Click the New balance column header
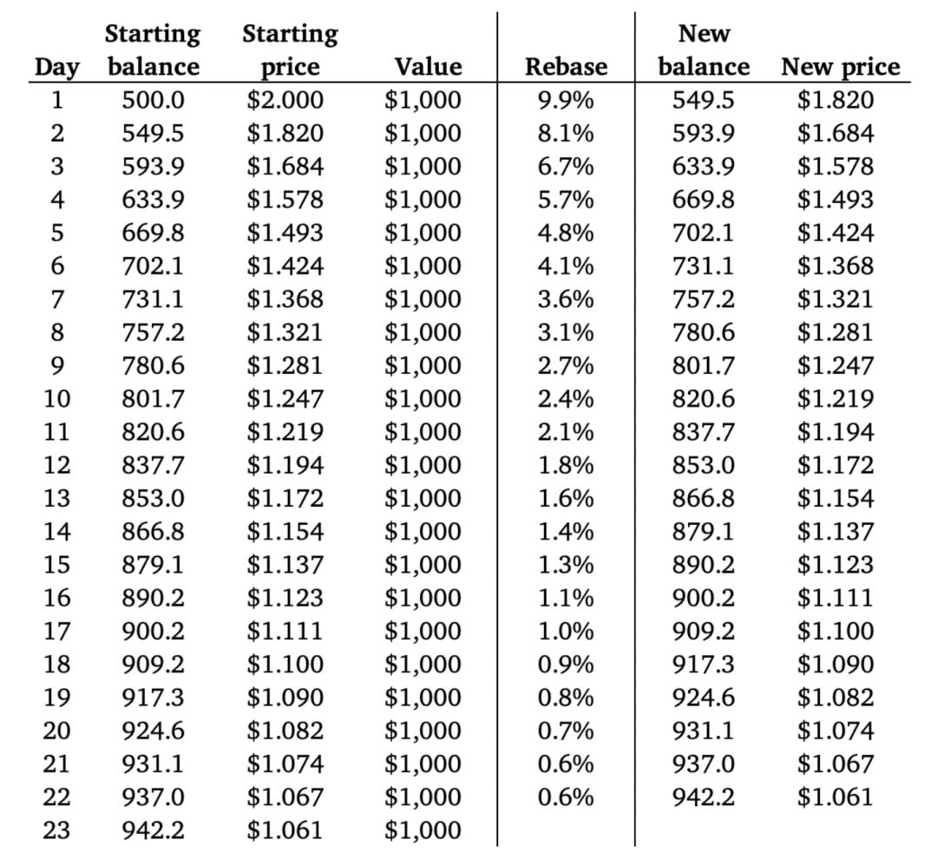This screenshot has height=866, width=937. 704,49
